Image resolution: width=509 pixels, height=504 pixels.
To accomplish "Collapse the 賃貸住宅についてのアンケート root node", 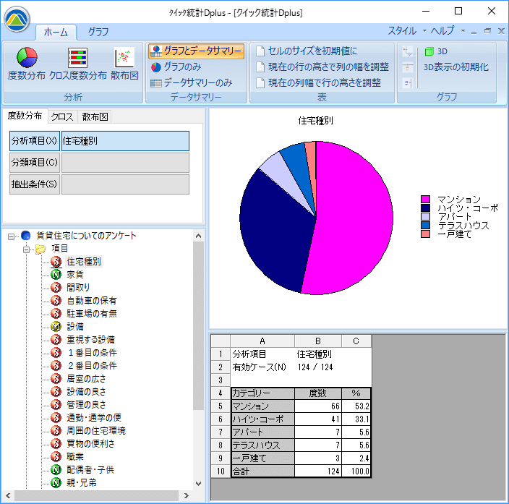I will pos(12,236).
